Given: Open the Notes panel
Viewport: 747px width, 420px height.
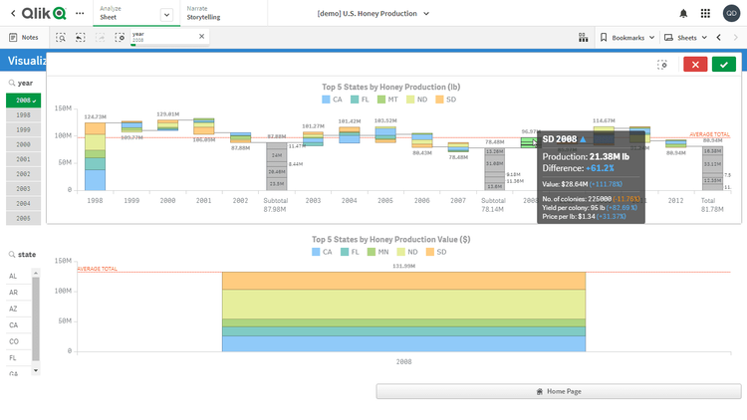Looking at the screenshot, I should pyautogui.click(x=23, y=37).
